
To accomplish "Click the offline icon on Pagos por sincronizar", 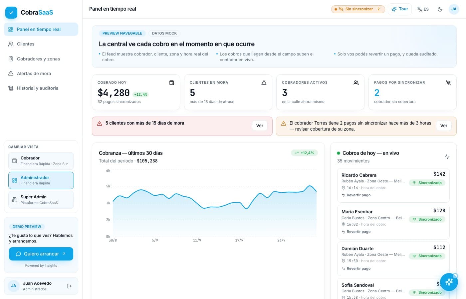I will coord(448,83).
